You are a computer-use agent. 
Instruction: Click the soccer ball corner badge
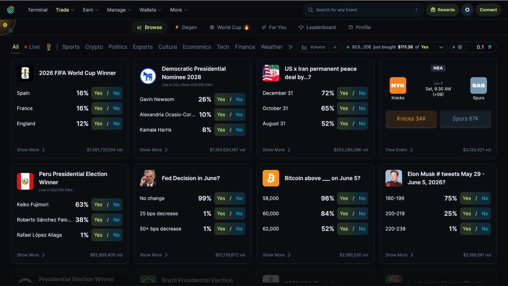coord(5,25)
